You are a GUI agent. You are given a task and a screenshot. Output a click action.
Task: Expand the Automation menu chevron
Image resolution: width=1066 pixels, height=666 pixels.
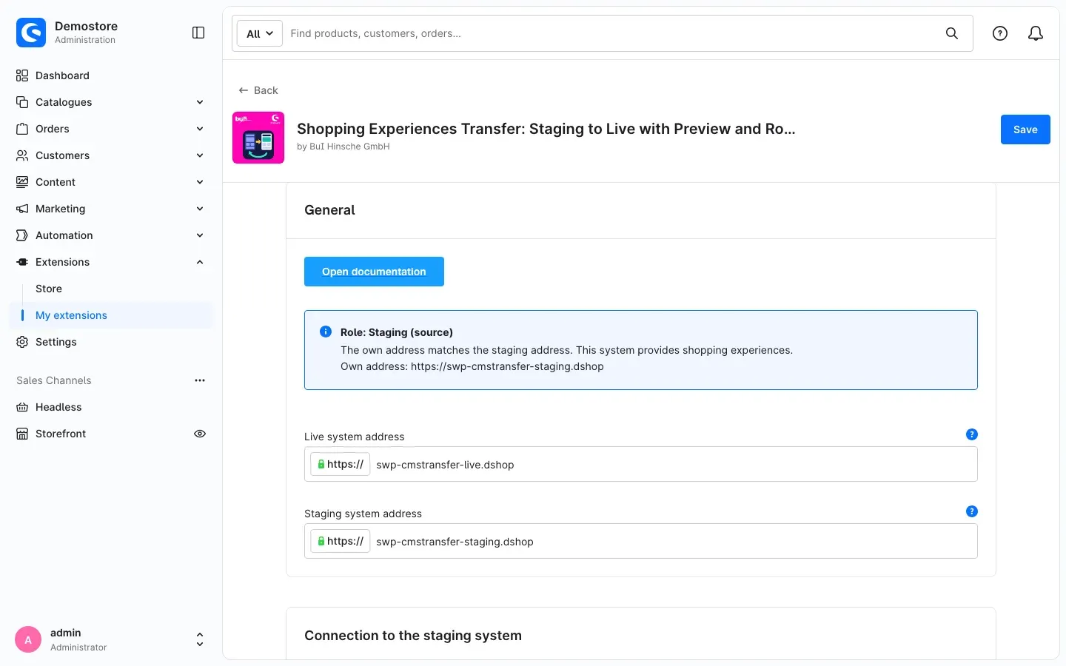pyautogui.click(x=200, y=235)
